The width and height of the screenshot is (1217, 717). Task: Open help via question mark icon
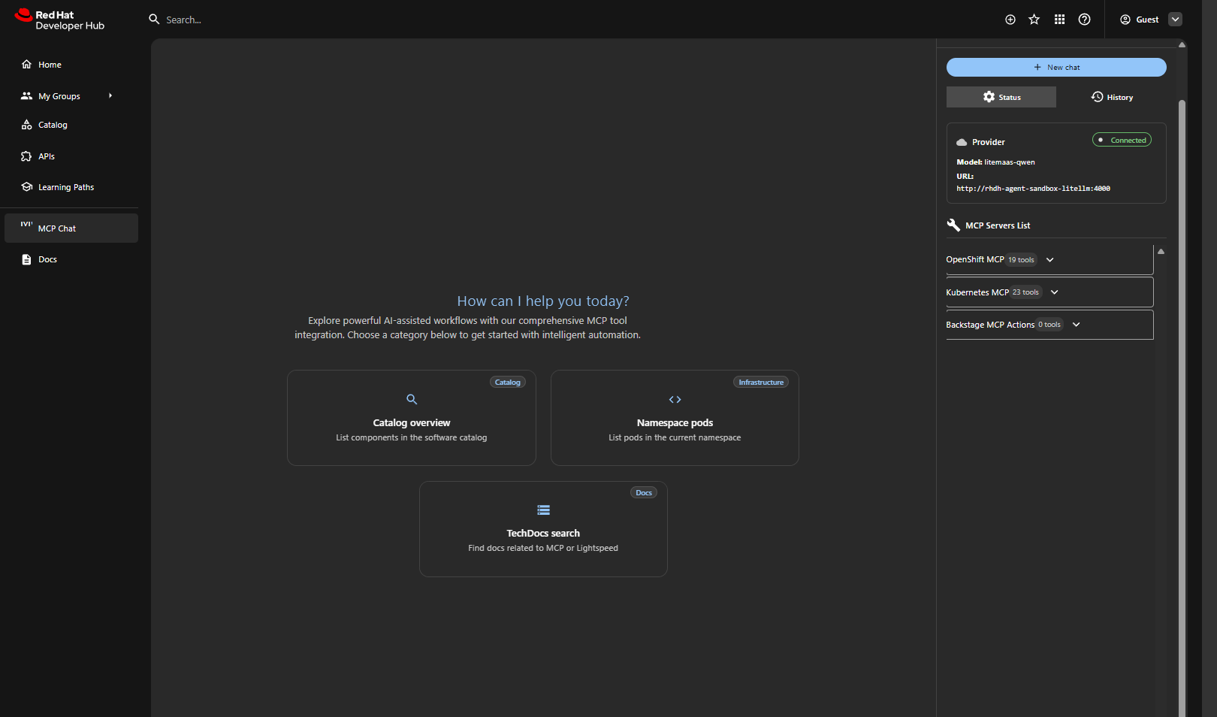point(1084,20)
